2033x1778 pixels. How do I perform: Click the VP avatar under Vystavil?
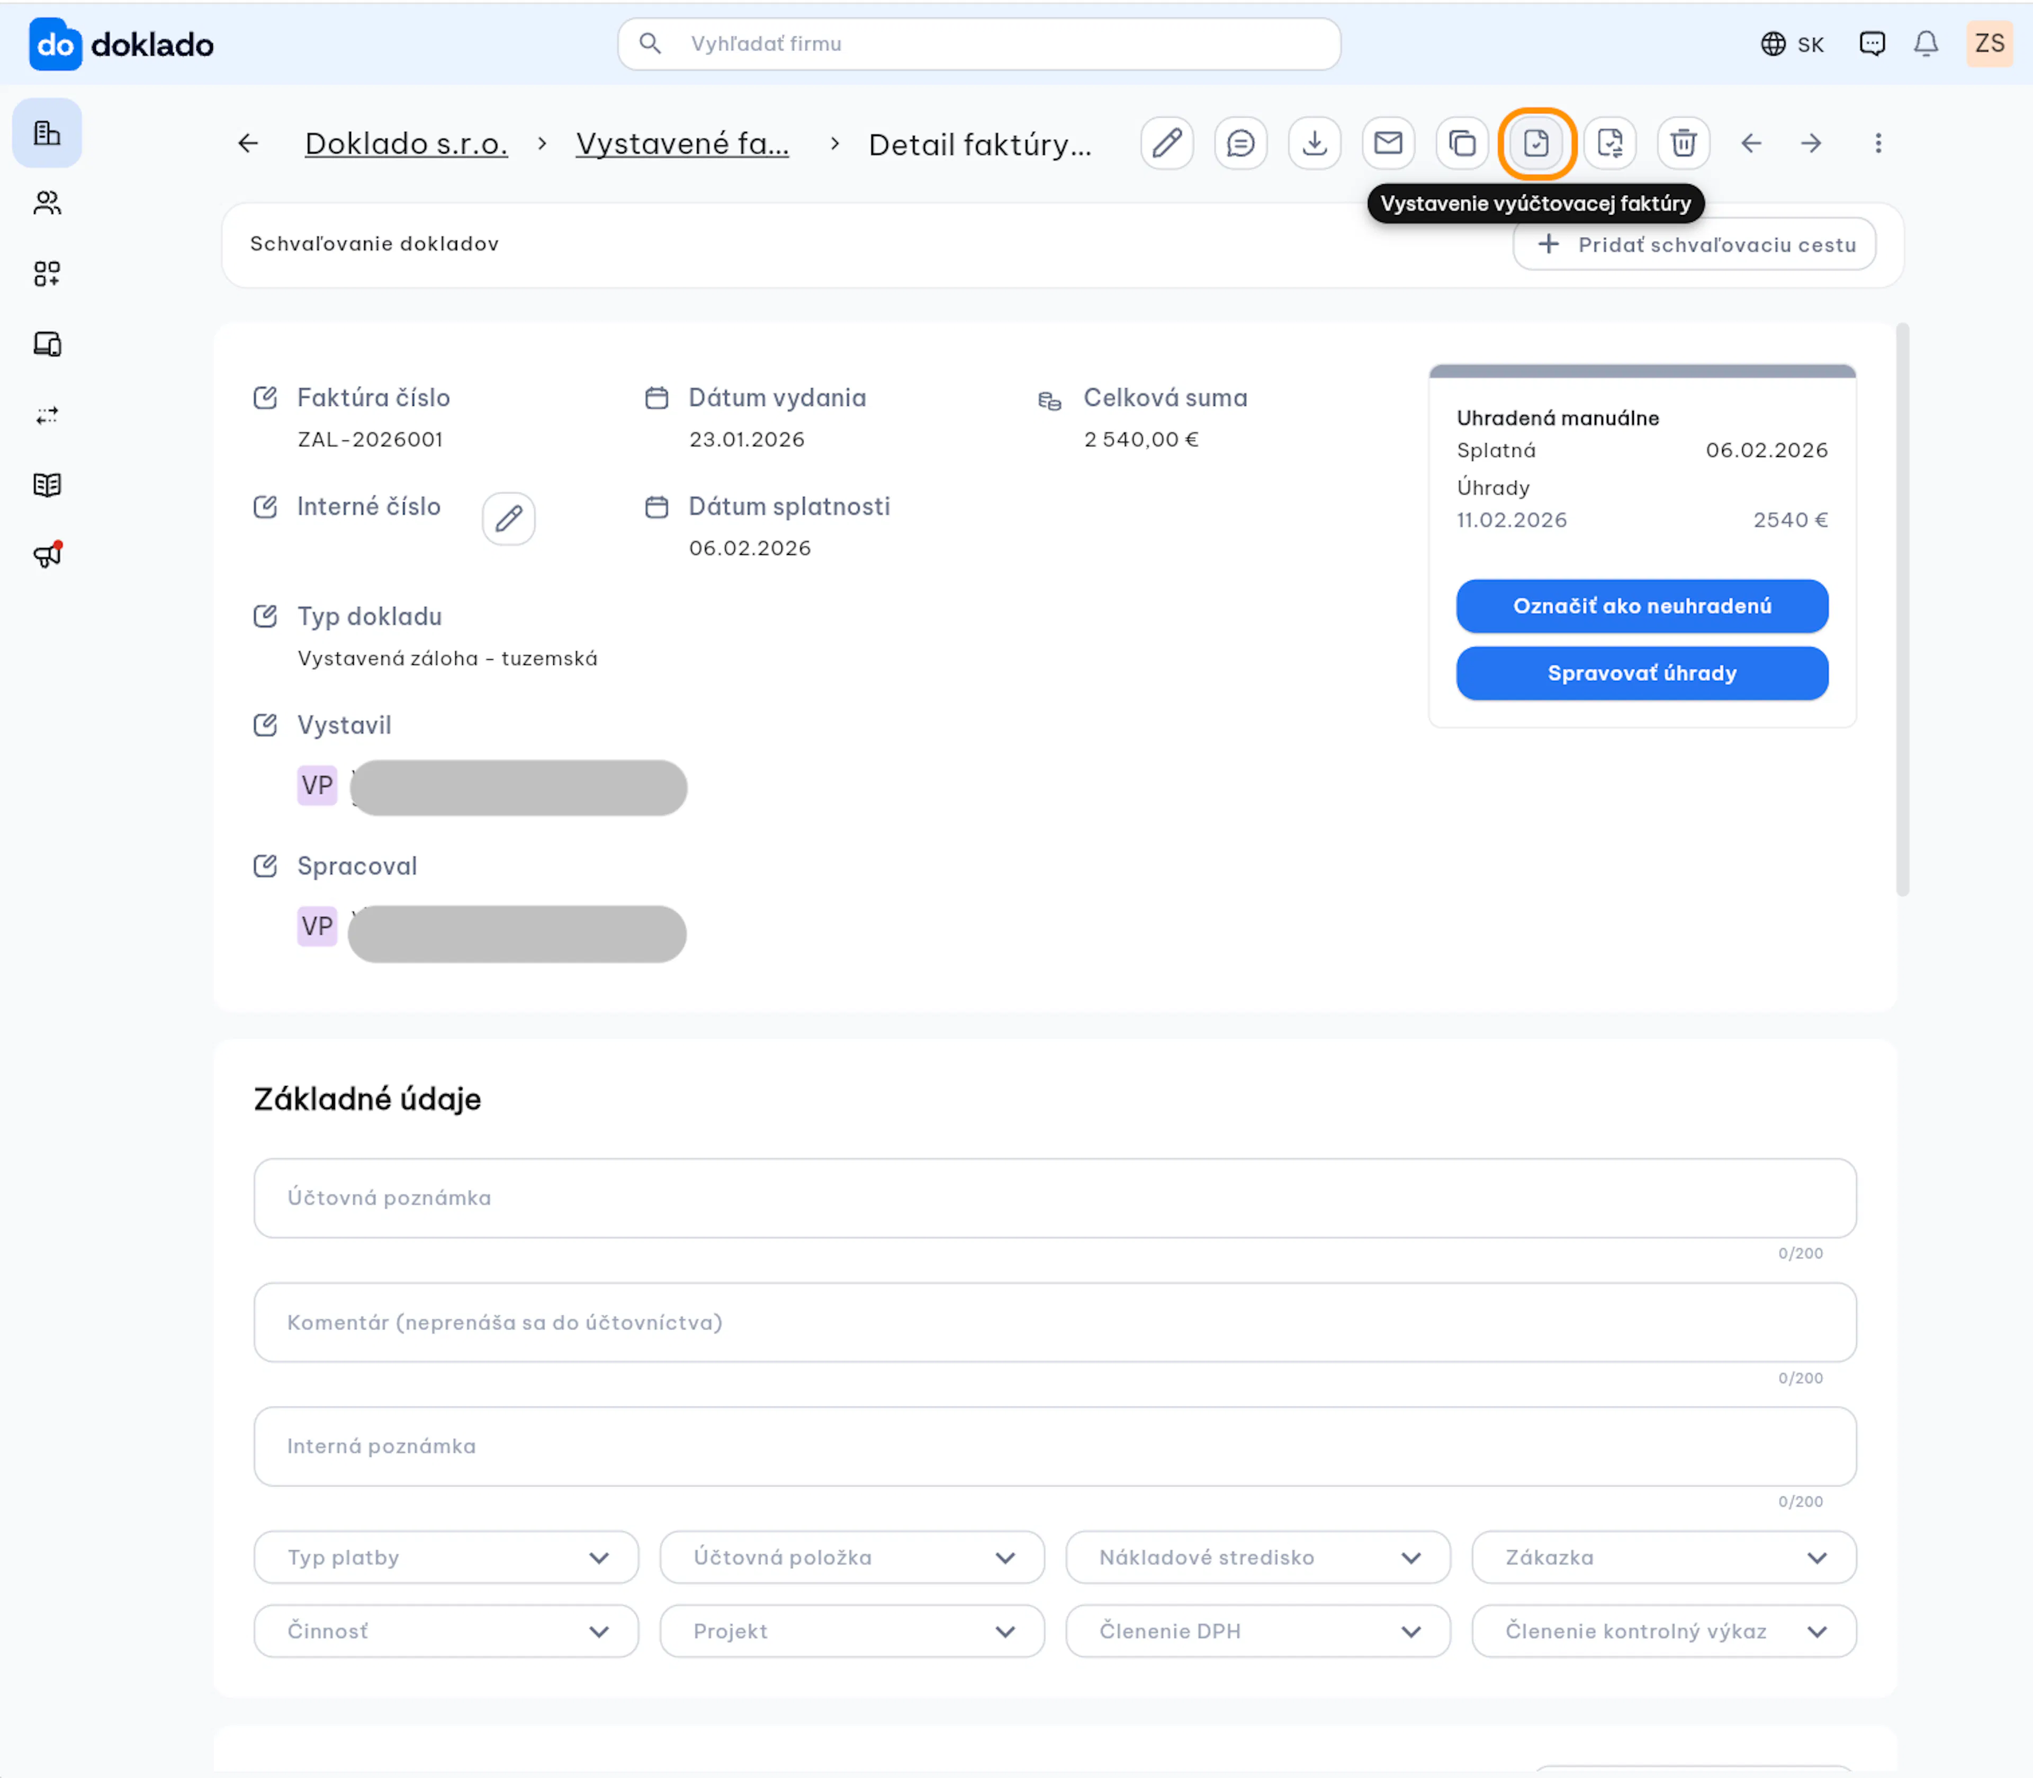[317, 786]
